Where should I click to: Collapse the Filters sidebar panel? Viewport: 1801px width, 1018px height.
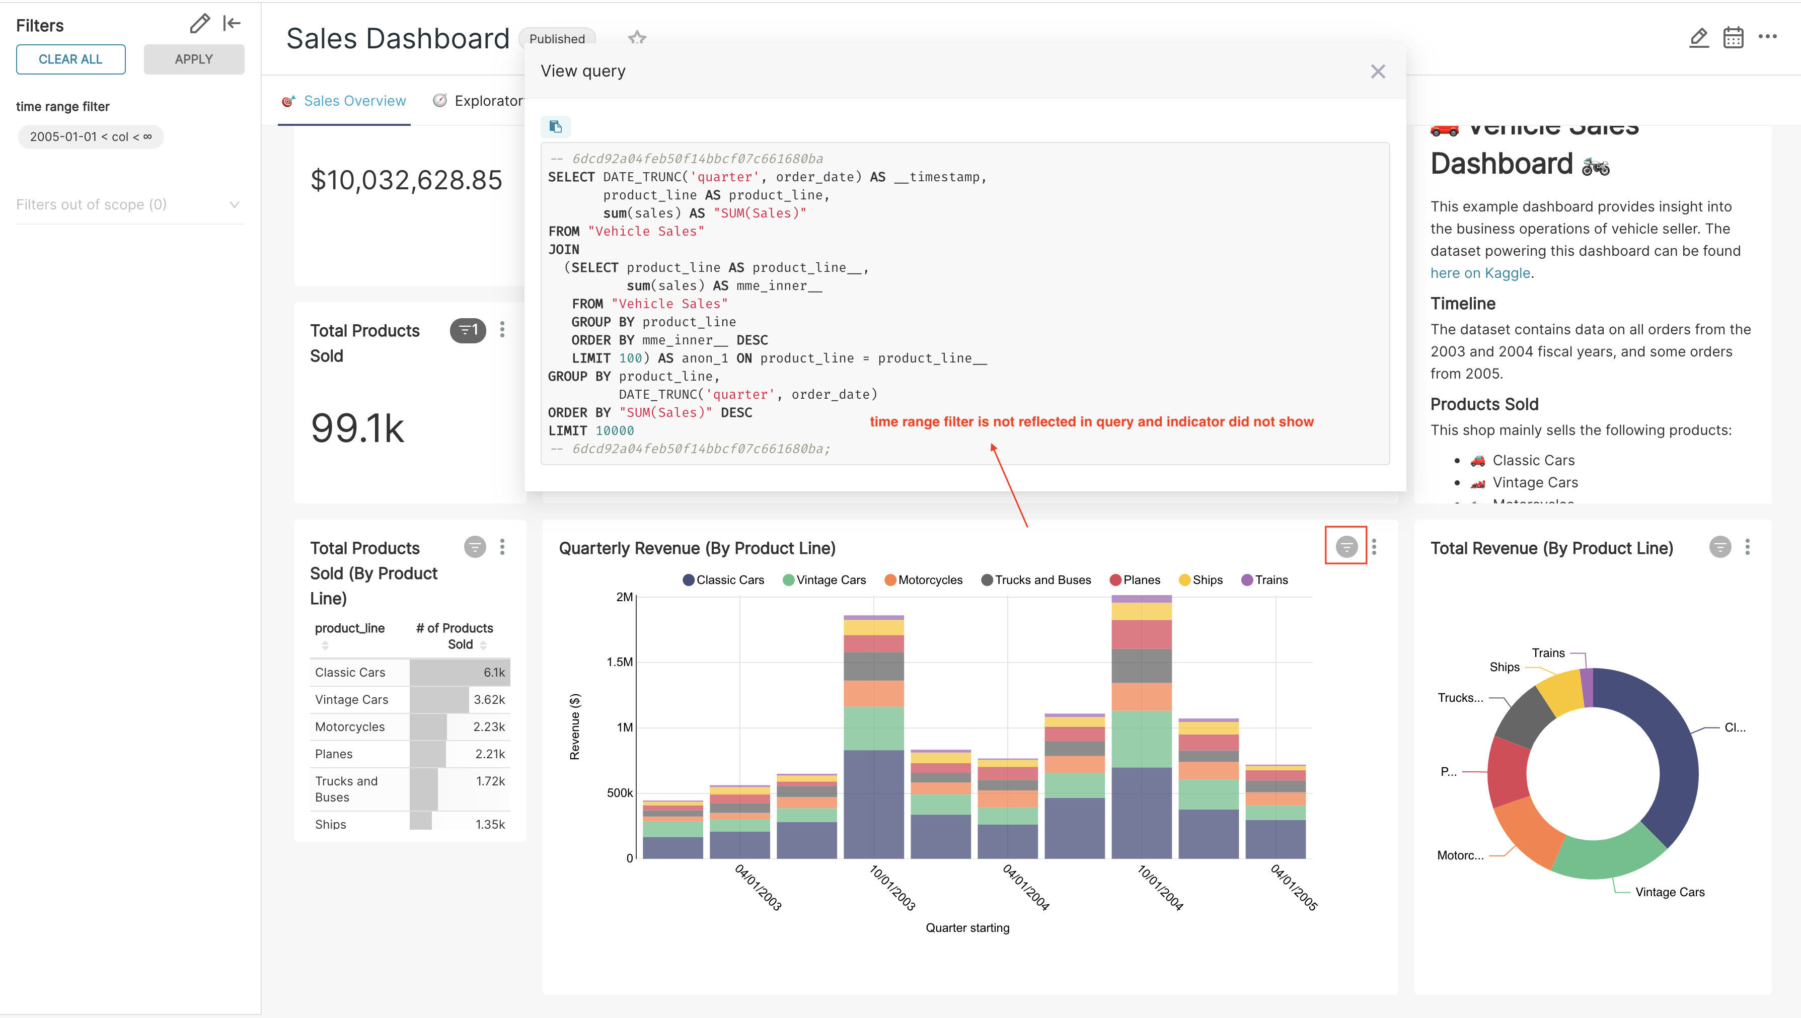232,24
